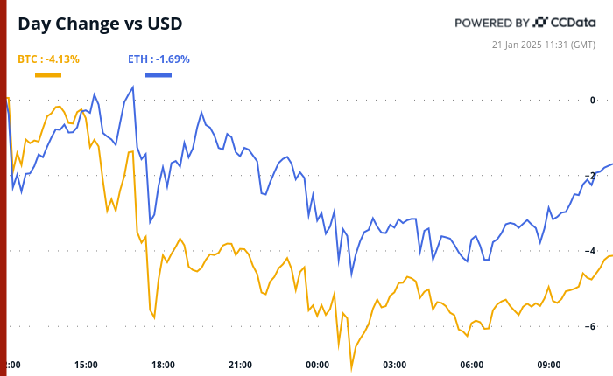Click the 0 y-axis value label
Screen dimensions: 613x376
[x=592, y=100]
